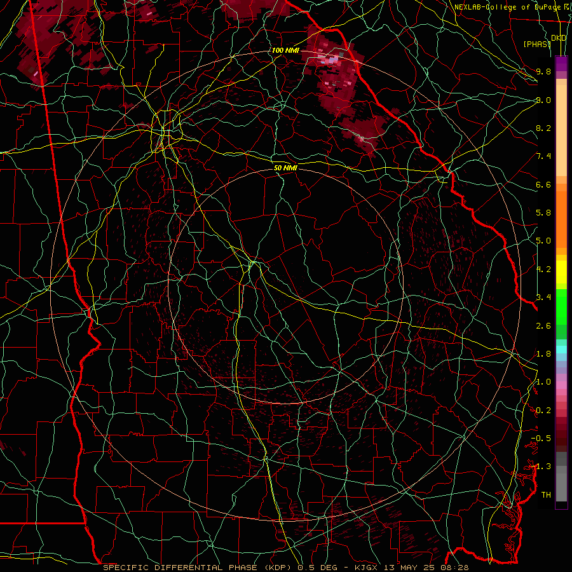The image size is (572, 572).
Task: Click the 6.6 scale value
Action: (543, 184)
